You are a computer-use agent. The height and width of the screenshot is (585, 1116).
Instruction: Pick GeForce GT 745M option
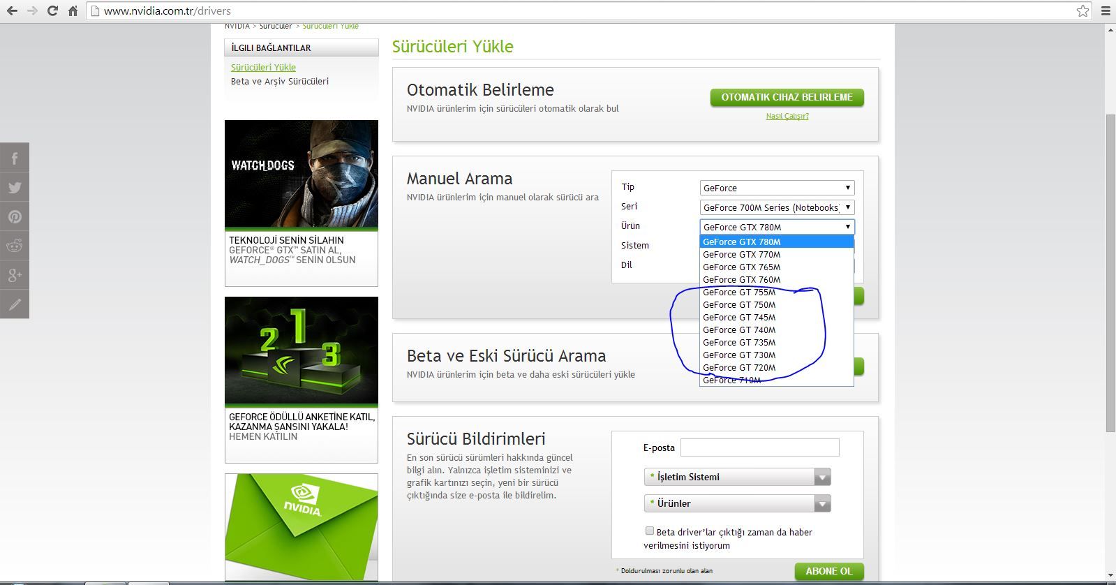pyautogui.click(x=777, y=317)
